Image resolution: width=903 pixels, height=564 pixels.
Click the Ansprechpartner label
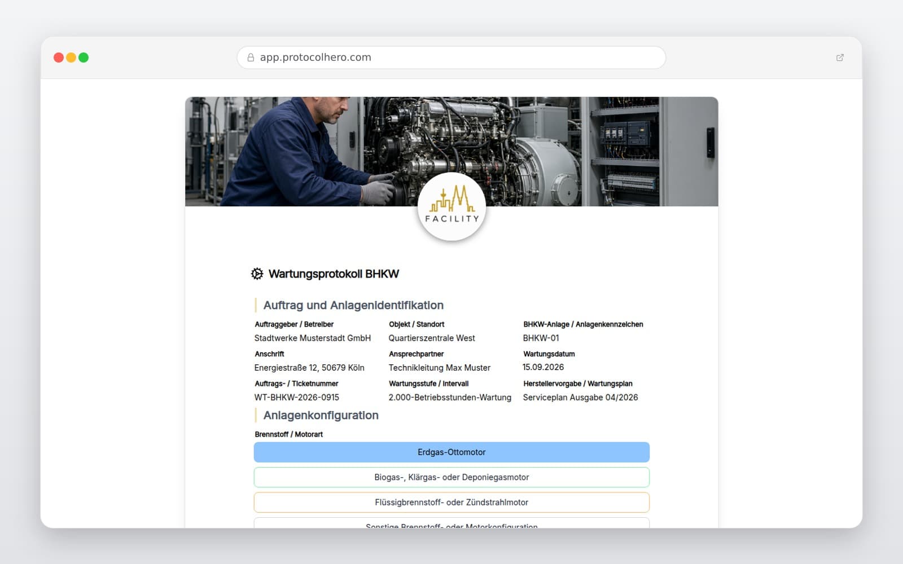point(417,354)
